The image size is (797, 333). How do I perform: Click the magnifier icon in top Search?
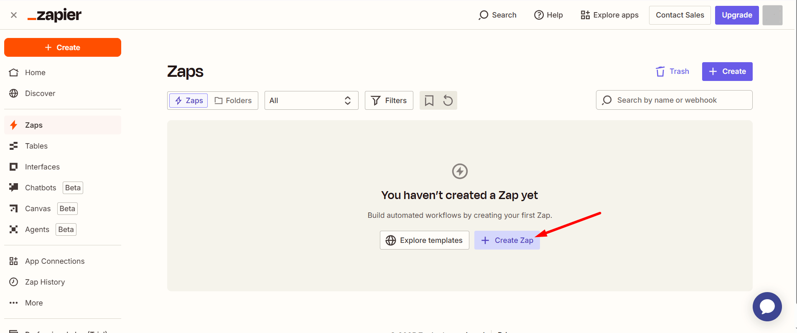(x=484, y=15)
